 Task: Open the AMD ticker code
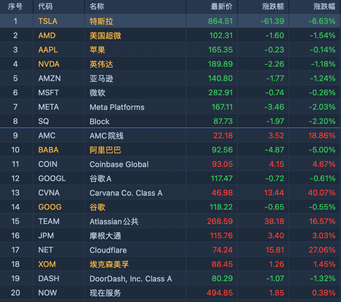click(x=47, y=35)
